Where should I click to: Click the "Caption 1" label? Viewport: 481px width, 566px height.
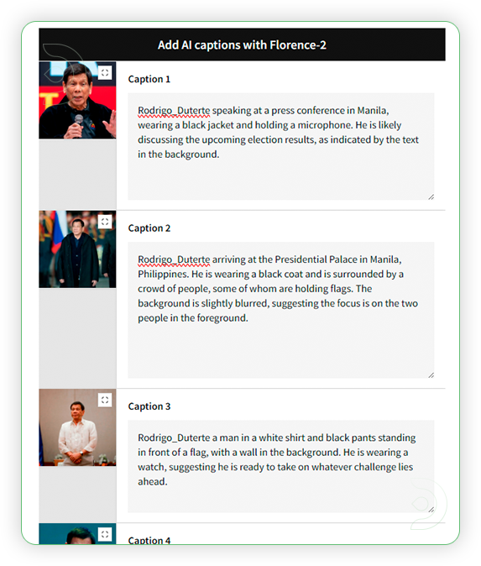point(149,79)
